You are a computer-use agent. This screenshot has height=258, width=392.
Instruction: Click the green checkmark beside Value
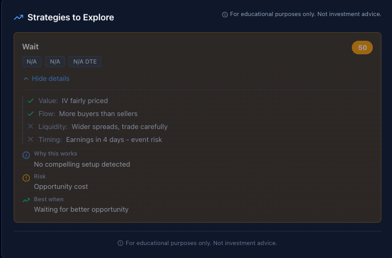click(30, 101)
